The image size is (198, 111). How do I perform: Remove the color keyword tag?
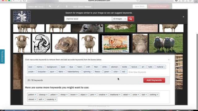[116, 72]
